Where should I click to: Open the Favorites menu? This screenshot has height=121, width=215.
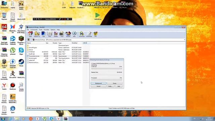pos(46,30)
